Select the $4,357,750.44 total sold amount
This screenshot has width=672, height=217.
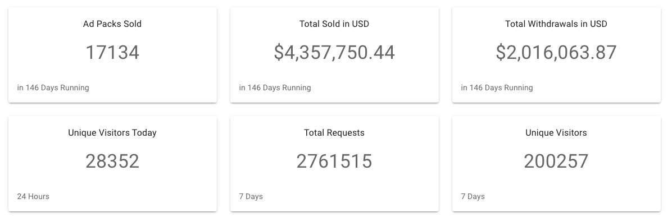334,53
